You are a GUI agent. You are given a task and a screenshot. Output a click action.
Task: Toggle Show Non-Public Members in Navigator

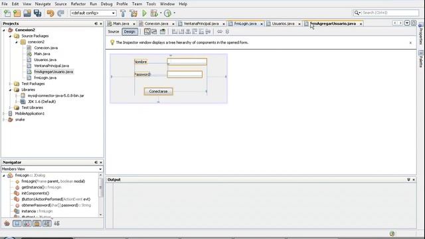(37, 224)
